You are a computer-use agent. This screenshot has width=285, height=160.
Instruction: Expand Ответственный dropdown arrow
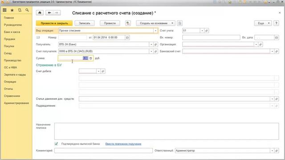(272, 151)
